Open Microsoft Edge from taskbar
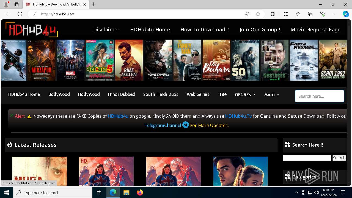This screenshot has width=352, height=198. click(x=113, y=193)
